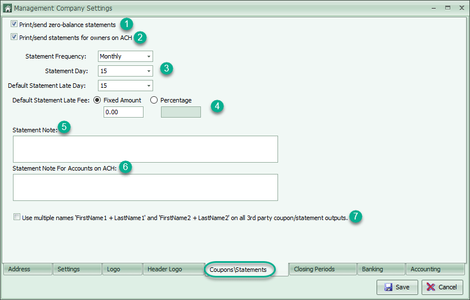
Task: Enable use multiple names on coupon outputs
Action: [x=17, y=217]
